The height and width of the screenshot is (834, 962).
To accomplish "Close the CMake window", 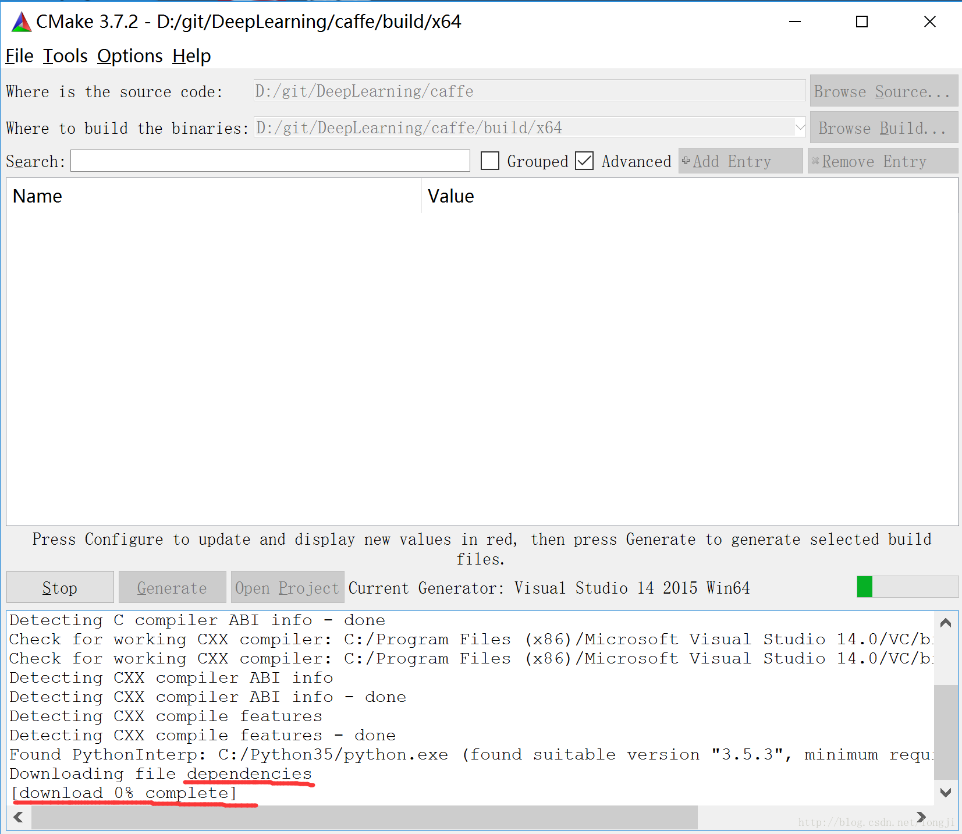I will pos(929,22).
